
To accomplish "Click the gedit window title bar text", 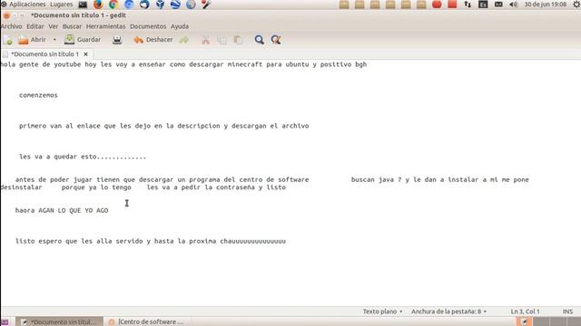I will (78, 15).
